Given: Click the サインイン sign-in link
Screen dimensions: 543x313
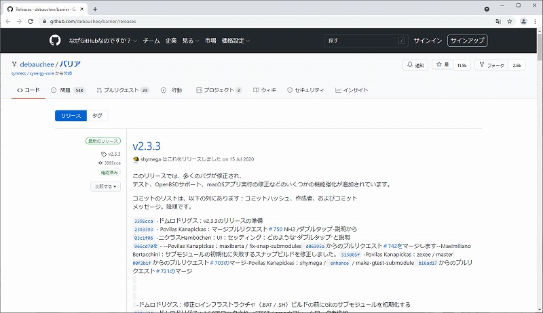Looking at the screenshot, I should 428,41.
